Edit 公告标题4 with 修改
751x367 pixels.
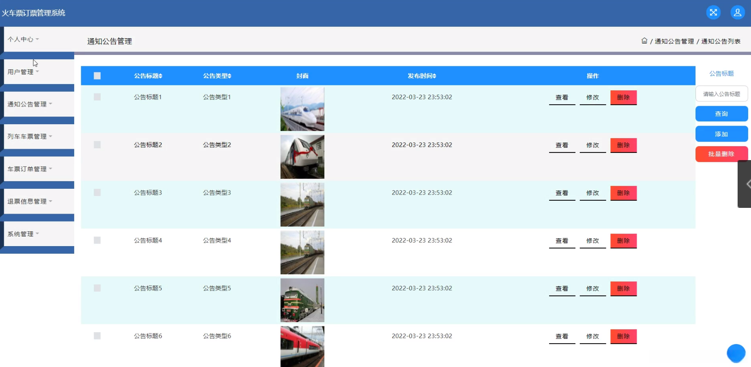tap(593, 241)
